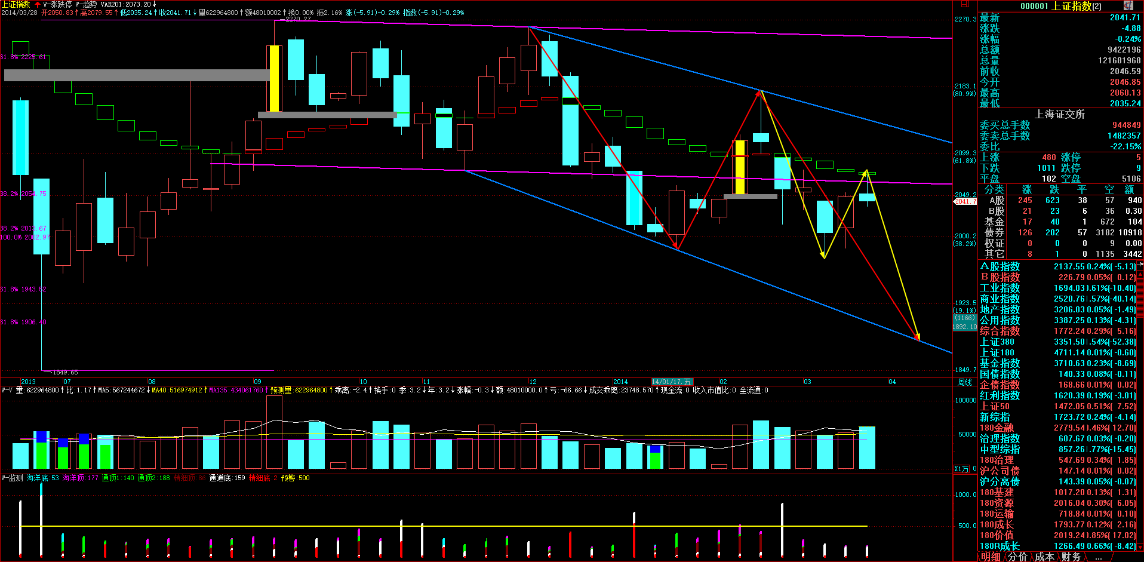
Task: Click the scroll-down arrow below index list
Action: 1140,547
